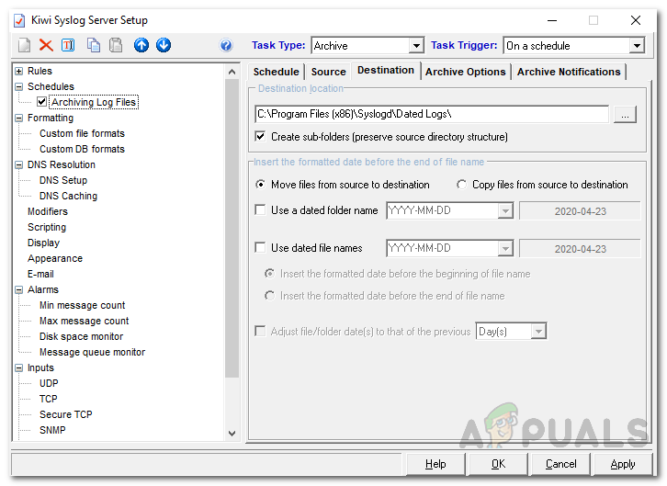Click the tree panel scroll up arrow

232,72
